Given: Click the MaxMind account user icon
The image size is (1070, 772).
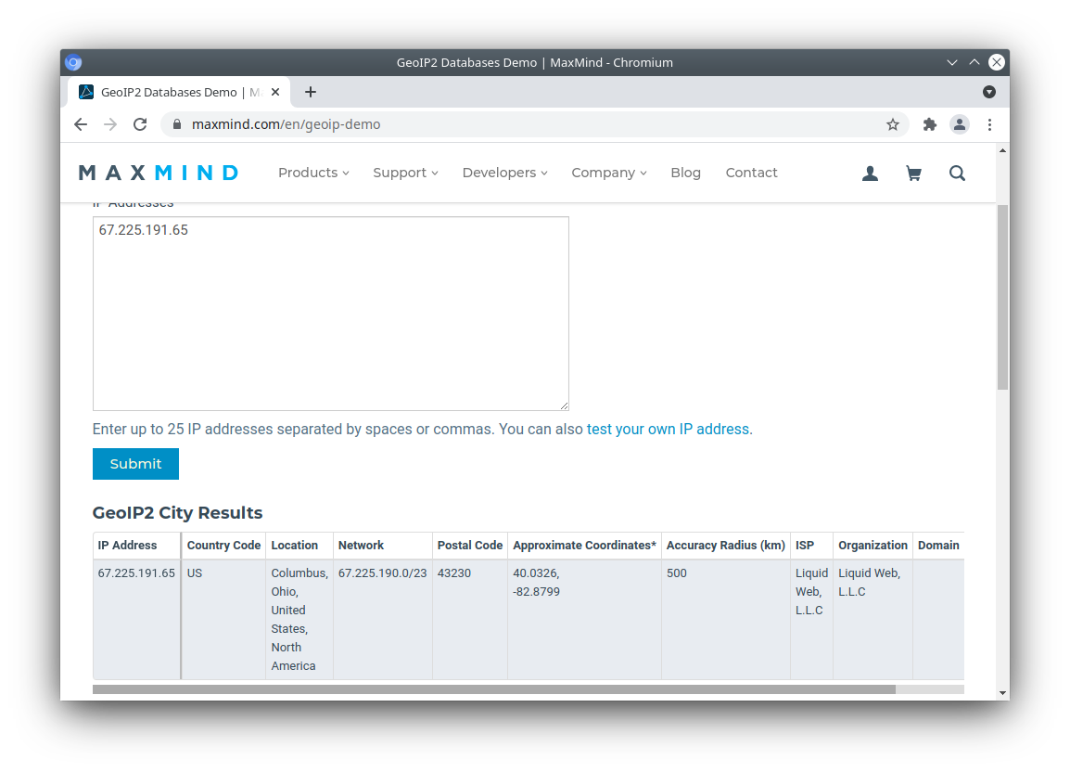Looking at the screenshot, I should 870,174.
